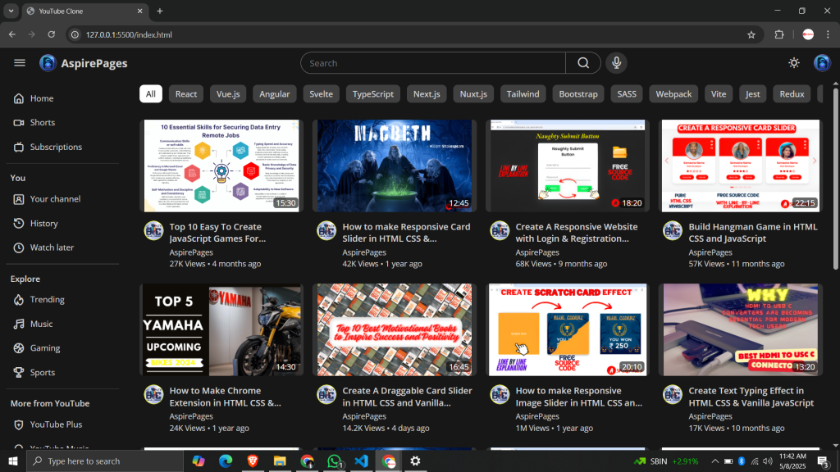Open the HDMI to USB C thumbnail
The image size is (840, 472).
(741, 329)
